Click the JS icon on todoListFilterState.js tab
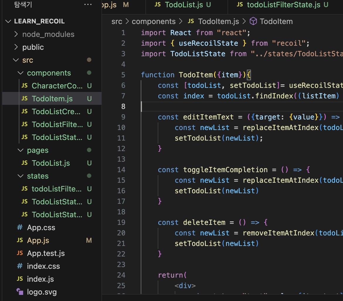 pos(240,5)
